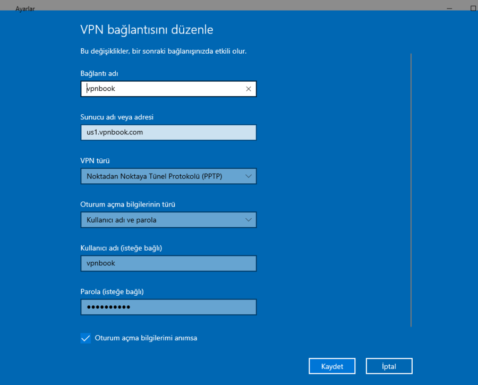
Task: Minimize the Ayarlar window
Action: click(449, 8)
